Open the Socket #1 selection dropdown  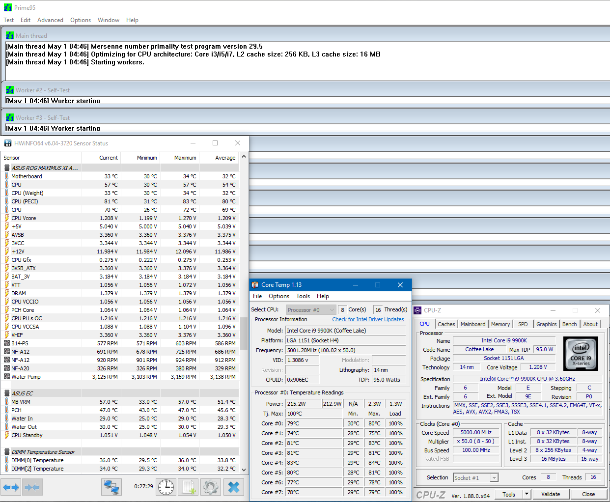(475, 477)
